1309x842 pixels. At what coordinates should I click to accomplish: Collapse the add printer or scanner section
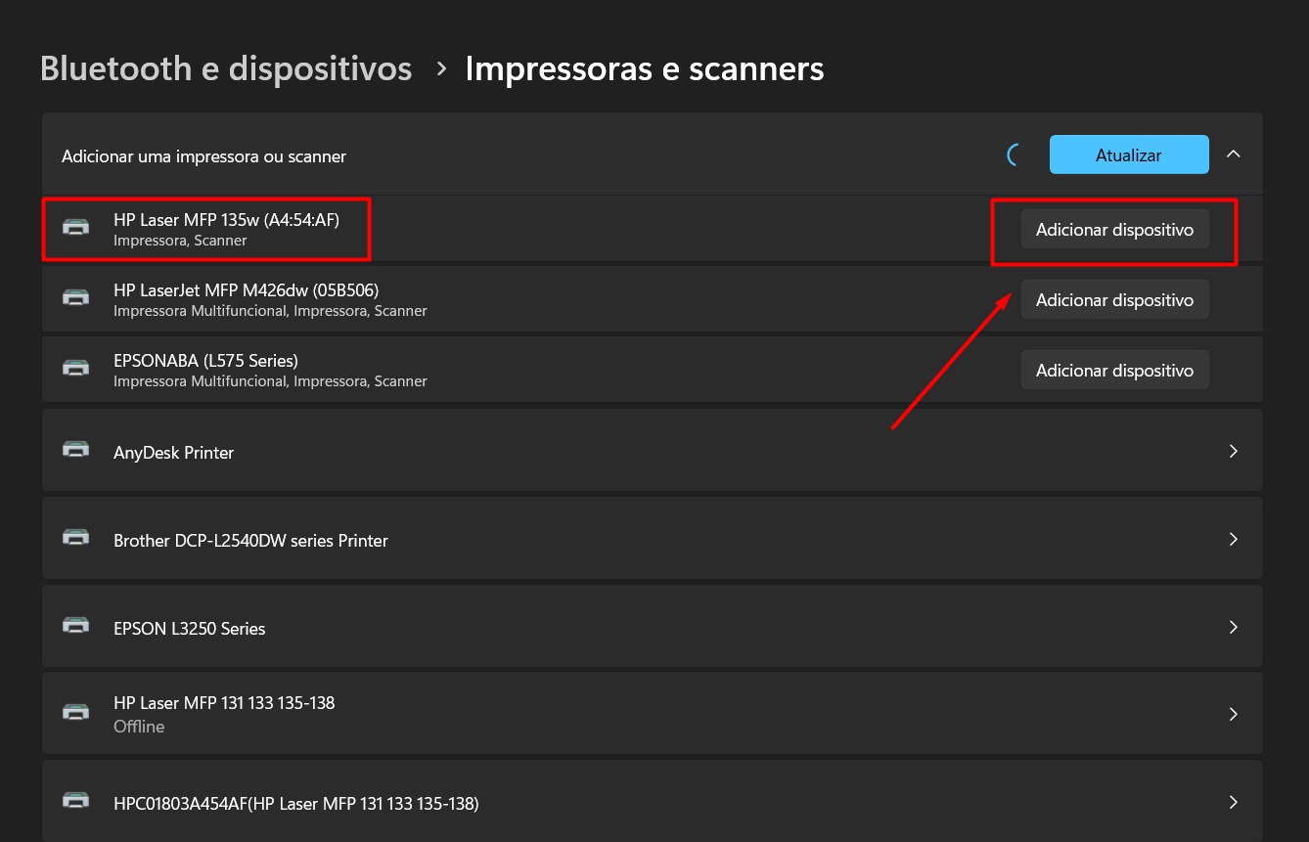(x=1234, y=155)
